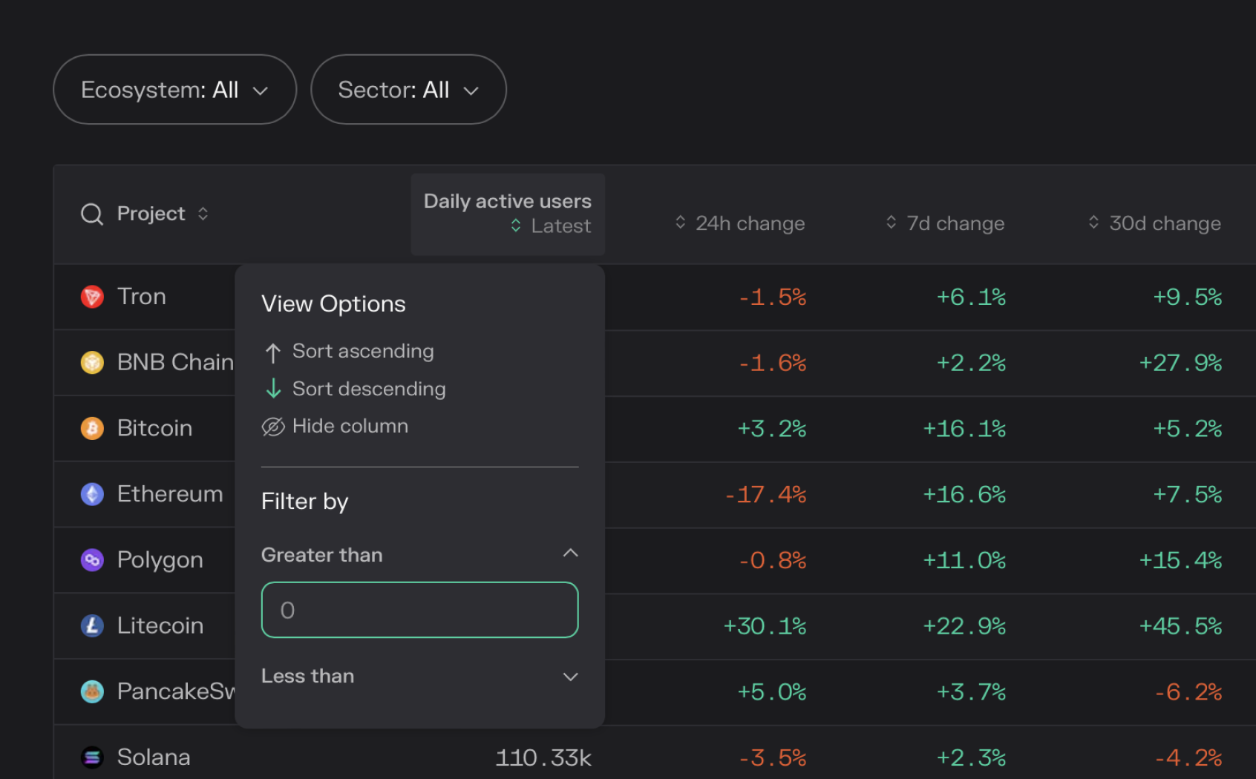Collapse the Greater than filter section
Image resolution: width=1256 pixels, height=779 pixels.
569,553
